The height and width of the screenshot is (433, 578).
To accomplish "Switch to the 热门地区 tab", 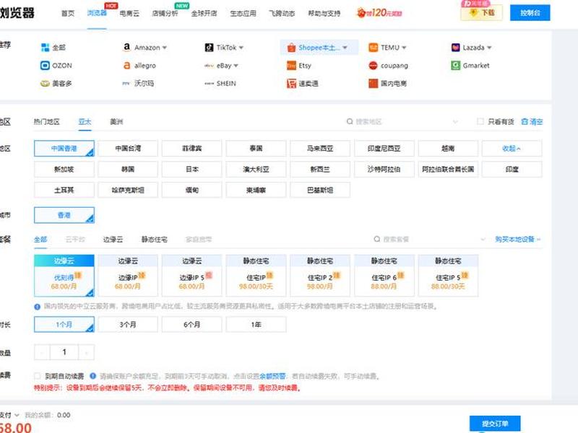I will click(x=46, y=121).
